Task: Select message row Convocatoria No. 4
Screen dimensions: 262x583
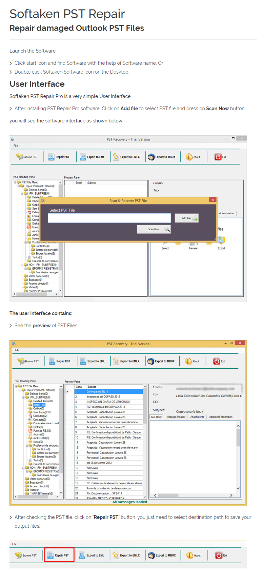Action: click(104, 392)
